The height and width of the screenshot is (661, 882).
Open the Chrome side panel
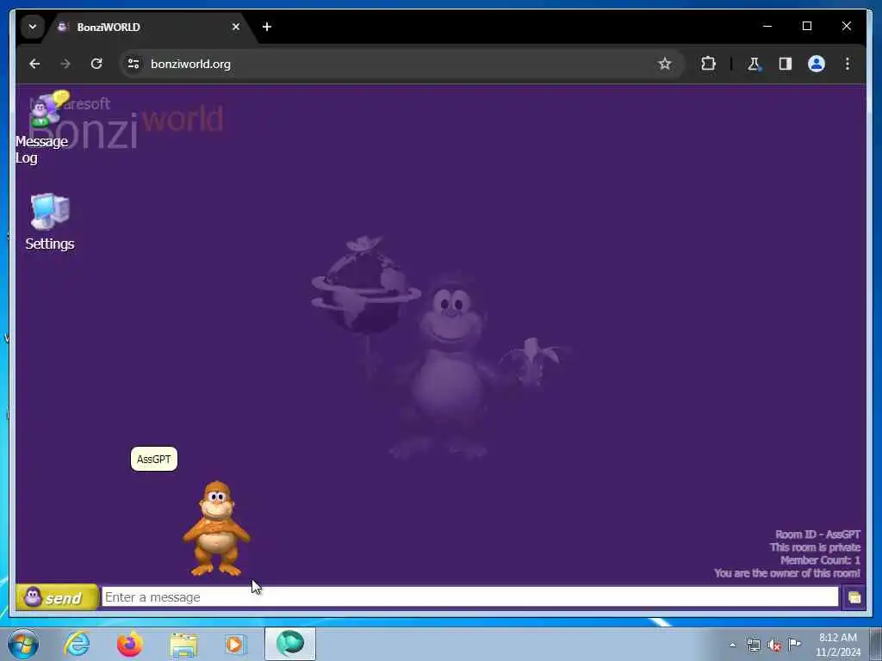[x=786, y=64]
